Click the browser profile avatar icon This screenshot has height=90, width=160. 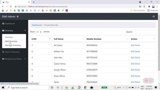153,6
